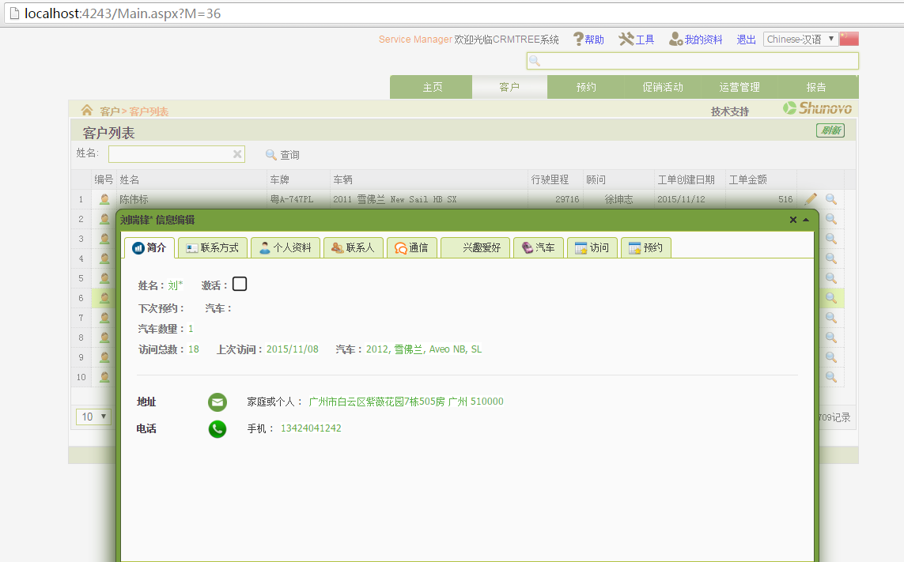904x562 pixels.
Task: Switch to the 通信 tab
Action: tap(411, 248)
